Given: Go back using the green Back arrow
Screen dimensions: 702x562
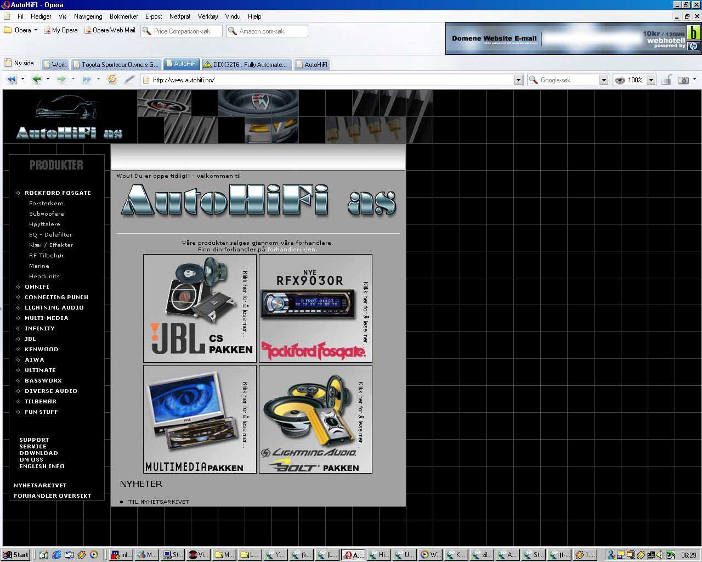Looking at the screenshot, I should tap(36, 80).
